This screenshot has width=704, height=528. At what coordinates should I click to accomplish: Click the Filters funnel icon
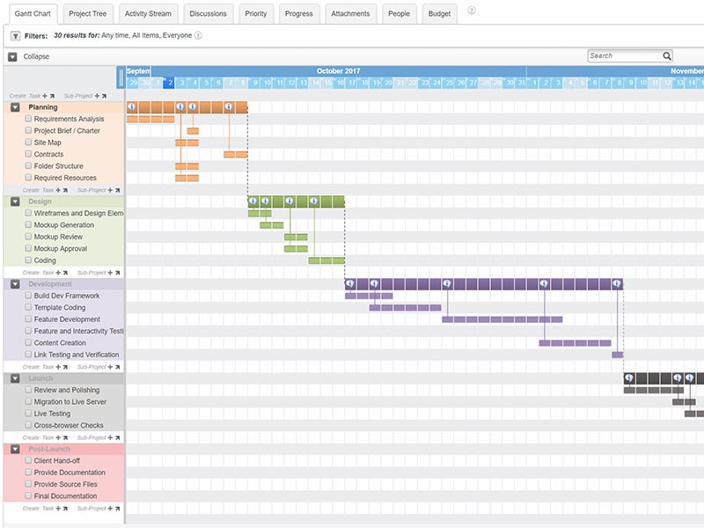click(x=15, y=36)
